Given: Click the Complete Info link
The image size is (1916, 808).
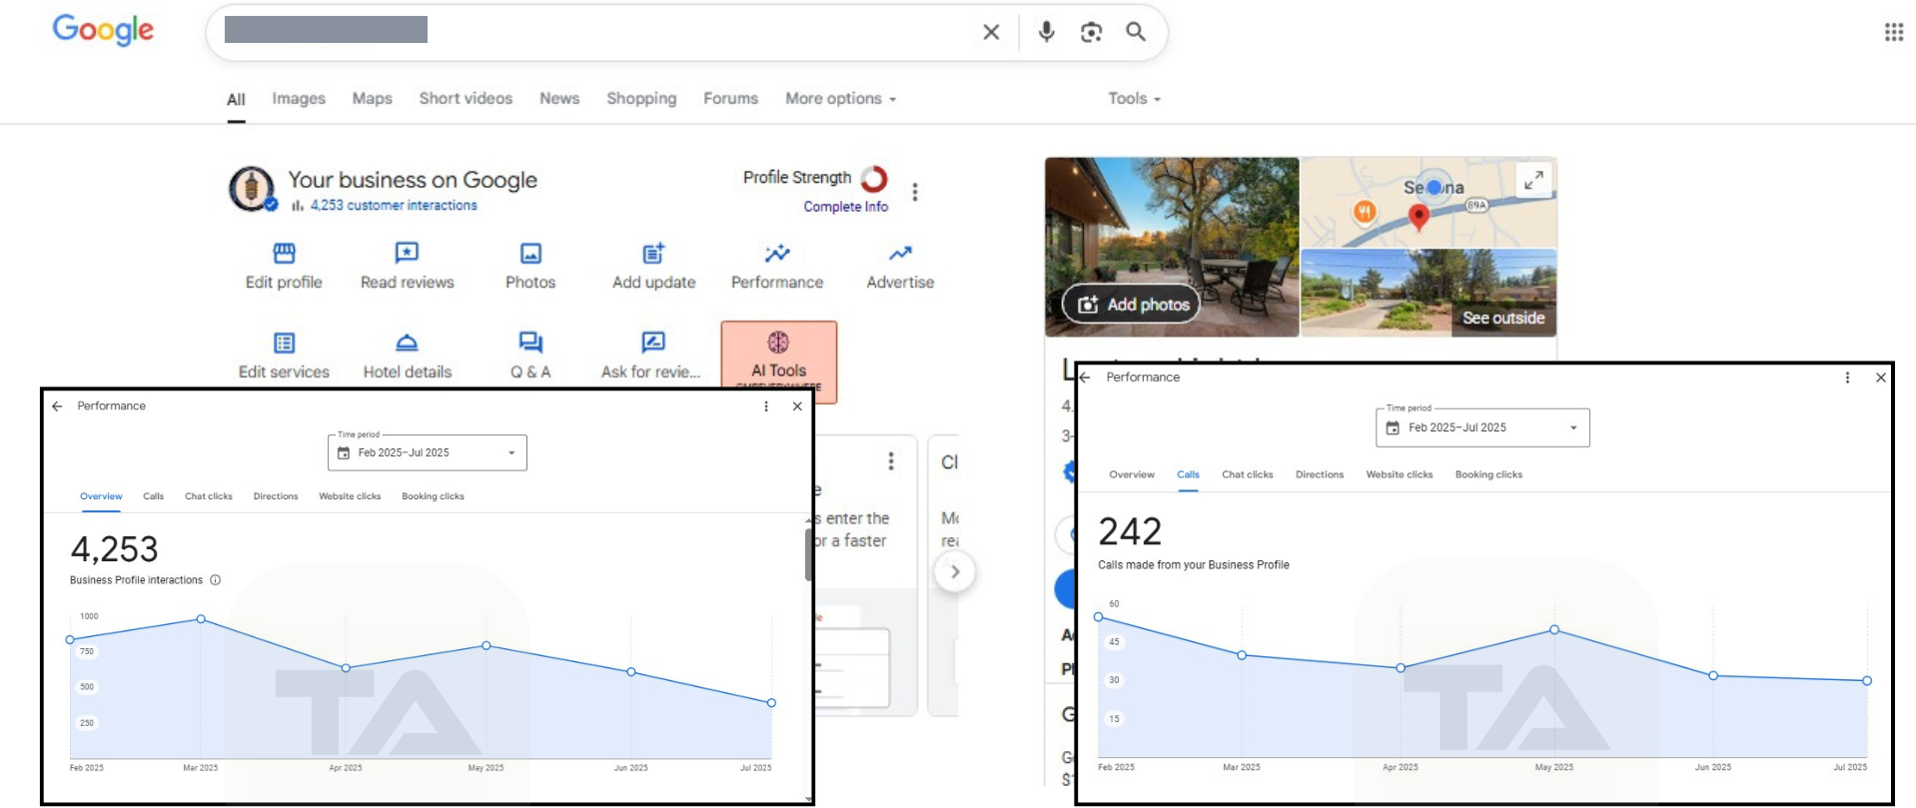Looking at the screenshot, I should click(x=845, y=207).
